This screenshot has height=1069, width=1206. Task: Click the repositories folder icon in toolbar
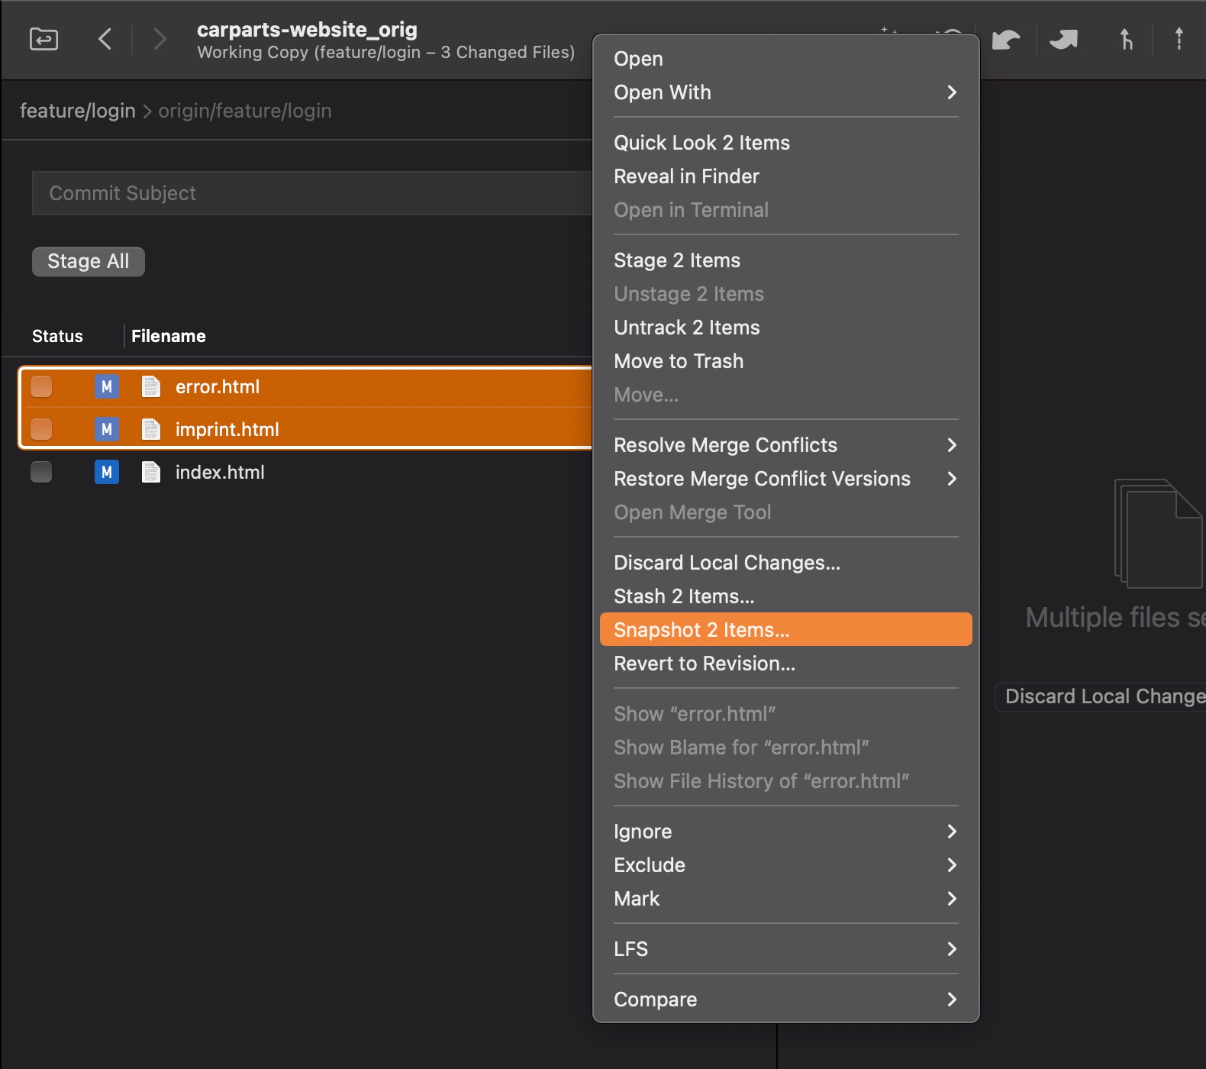(44, 39)
